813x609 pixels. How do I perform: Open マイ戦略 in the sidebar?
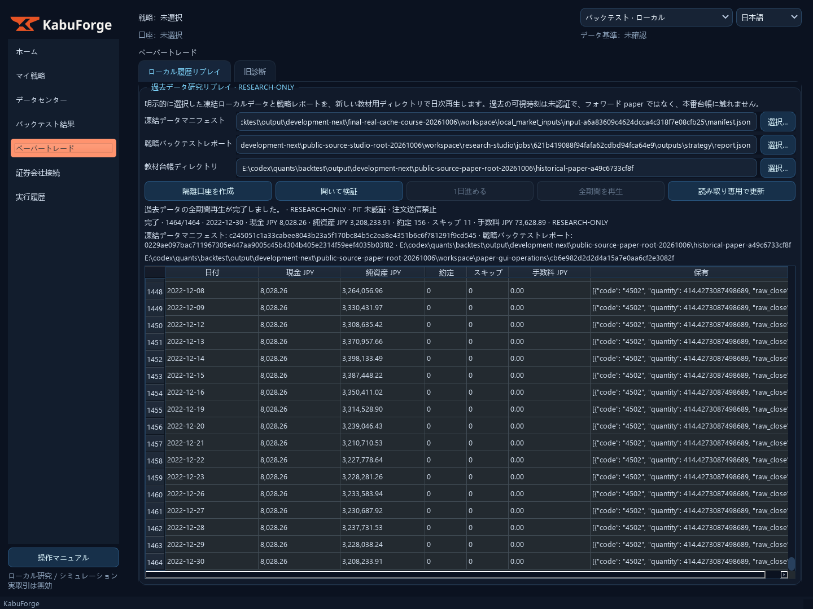pos(63,76)
